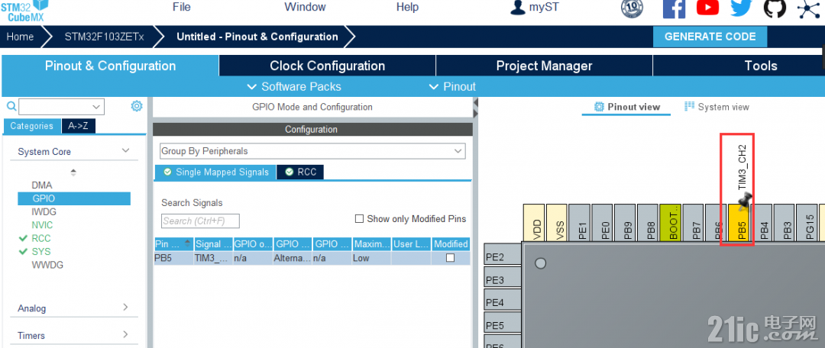
Task: Switch to System view
Action: pos(717,107)
